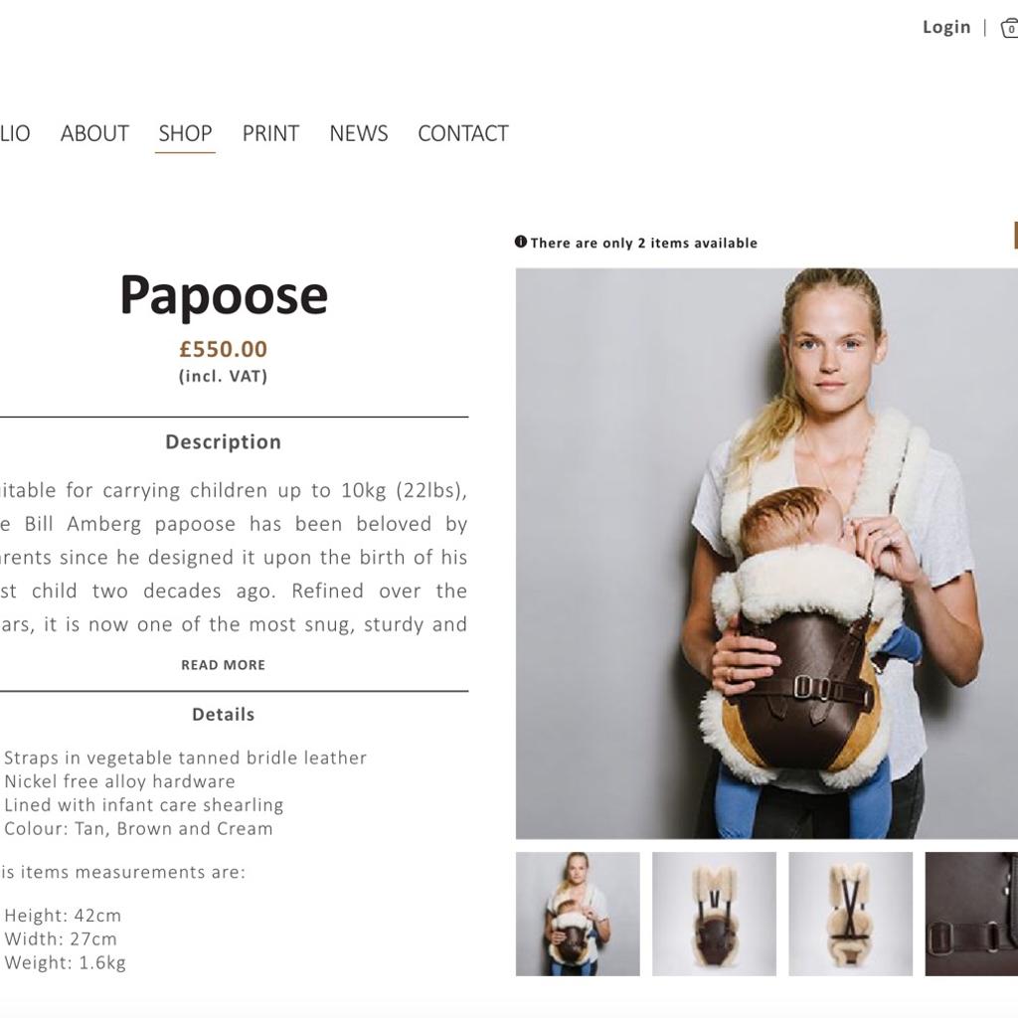
Task: Click the items available notice text
Action: (x=644, y=243)
